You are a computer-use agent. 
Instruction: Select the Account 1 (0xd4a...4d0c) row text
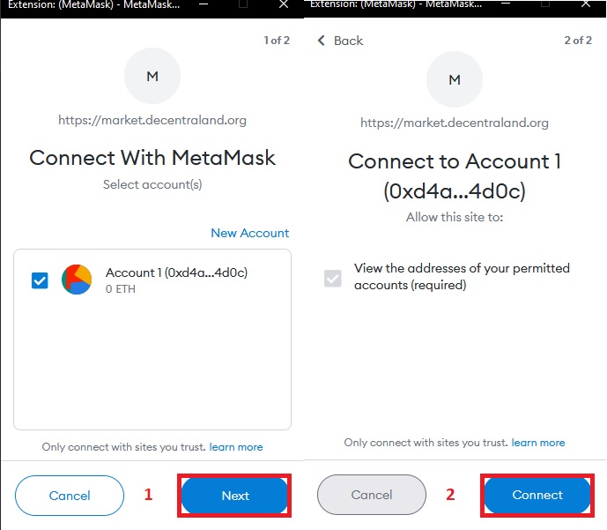coord(176,272)
